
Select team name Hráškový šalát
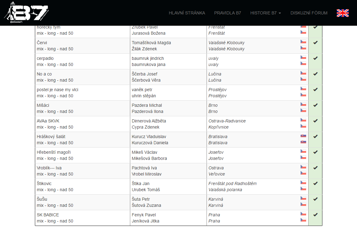pyautogui.click(x=51, y=137)
